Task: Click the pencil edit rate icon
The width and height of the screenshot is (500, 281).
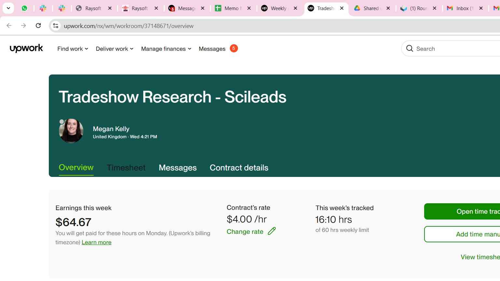Action: tap(272, 231)
